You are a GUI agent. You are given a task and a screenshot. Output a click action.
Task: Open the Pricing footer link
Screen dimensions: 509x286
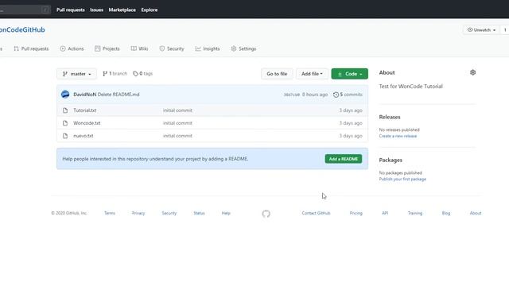pyautogui.click(x=356, y=213)
